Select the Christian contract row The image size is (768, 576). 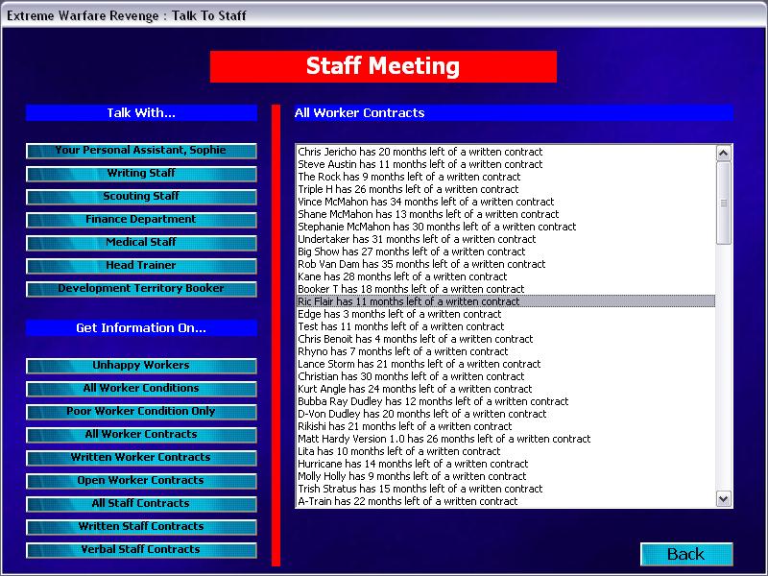click(506, 376)
